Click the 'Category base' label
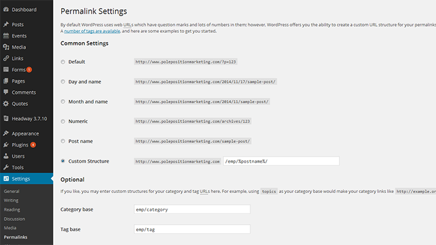The height and width of the screenshot is (245, 436). click(x=77, y=209)
